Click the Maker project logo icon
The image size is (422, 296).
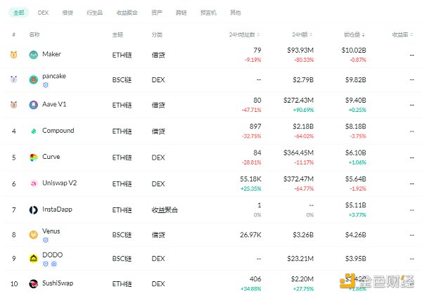click(33, 55)
